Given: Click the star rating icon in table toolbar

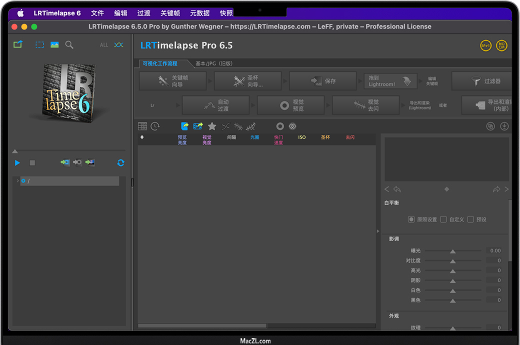Looking at the screenshot, I should [212, 126].
